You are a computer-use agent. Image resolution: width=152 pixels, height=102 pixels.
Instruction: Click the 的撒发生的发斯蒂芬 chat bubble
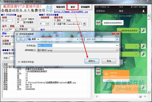click(x=113, y=23)
